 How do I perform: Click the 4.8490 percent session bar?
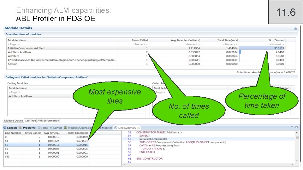point(240,52)
